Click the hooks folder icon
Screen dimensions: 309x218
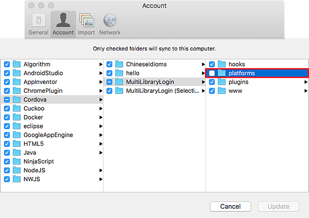222,64
